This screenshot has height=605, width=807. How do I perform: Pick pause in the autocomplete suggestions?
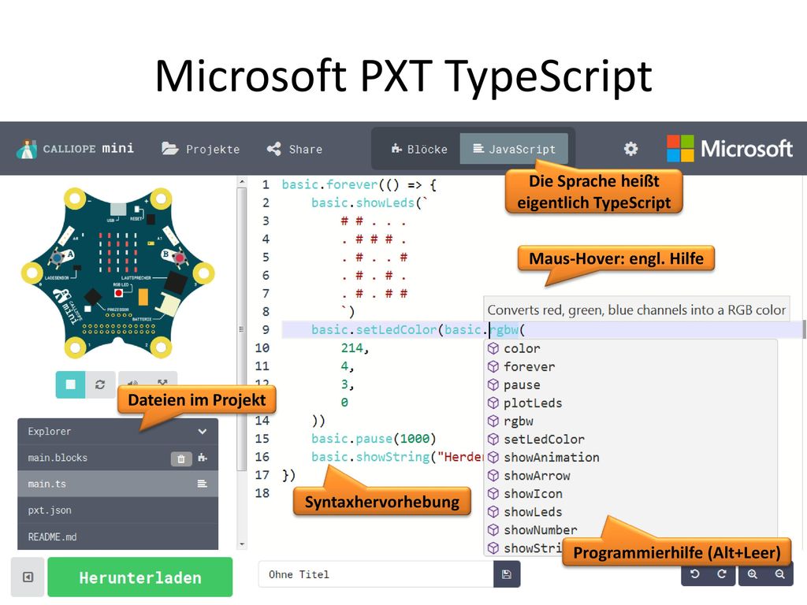(631, 384)
